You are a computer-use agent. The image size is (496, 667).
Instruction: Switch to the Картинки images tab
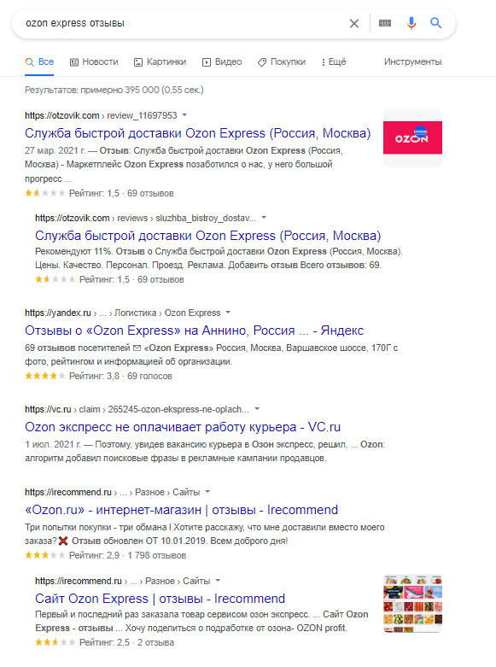[160, 62]
